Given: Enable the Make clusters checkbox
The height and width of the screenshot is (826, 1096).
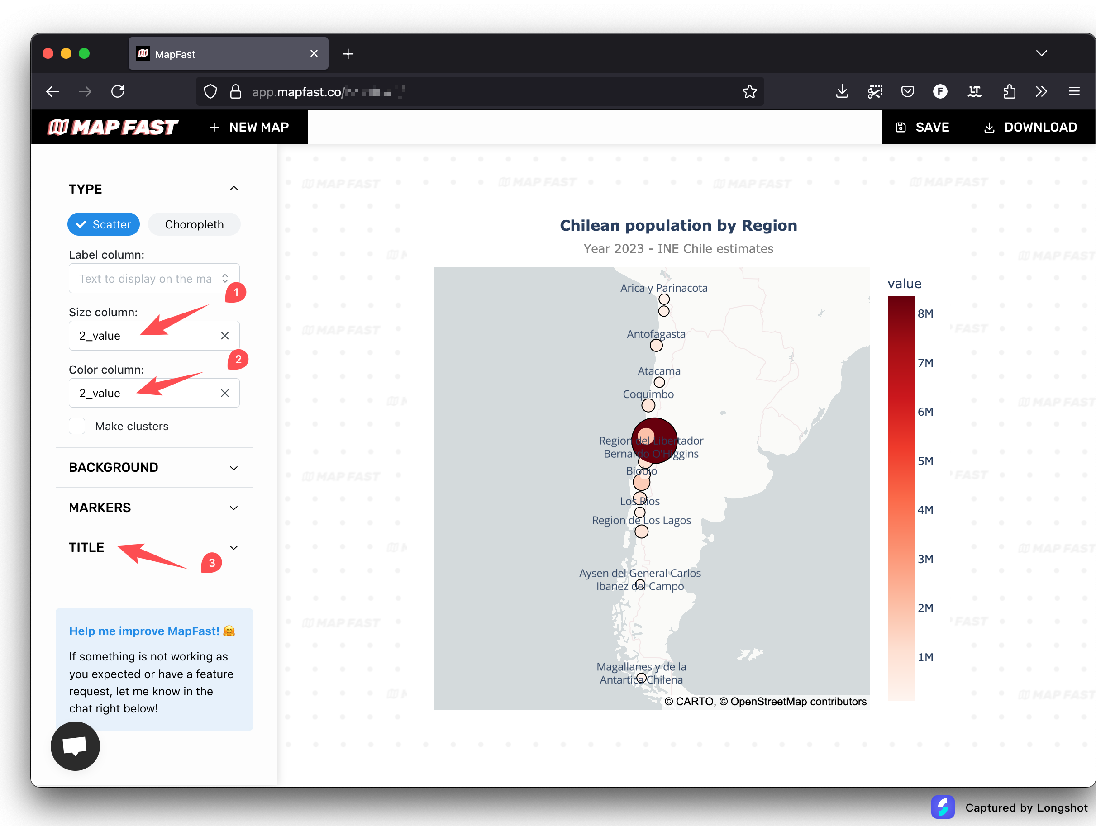Looking at the screenshot, I should tap(77, 426).
